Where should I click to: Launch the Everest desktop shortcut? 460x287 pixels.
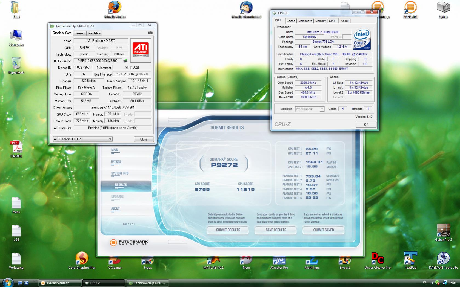tap(345, 263)
